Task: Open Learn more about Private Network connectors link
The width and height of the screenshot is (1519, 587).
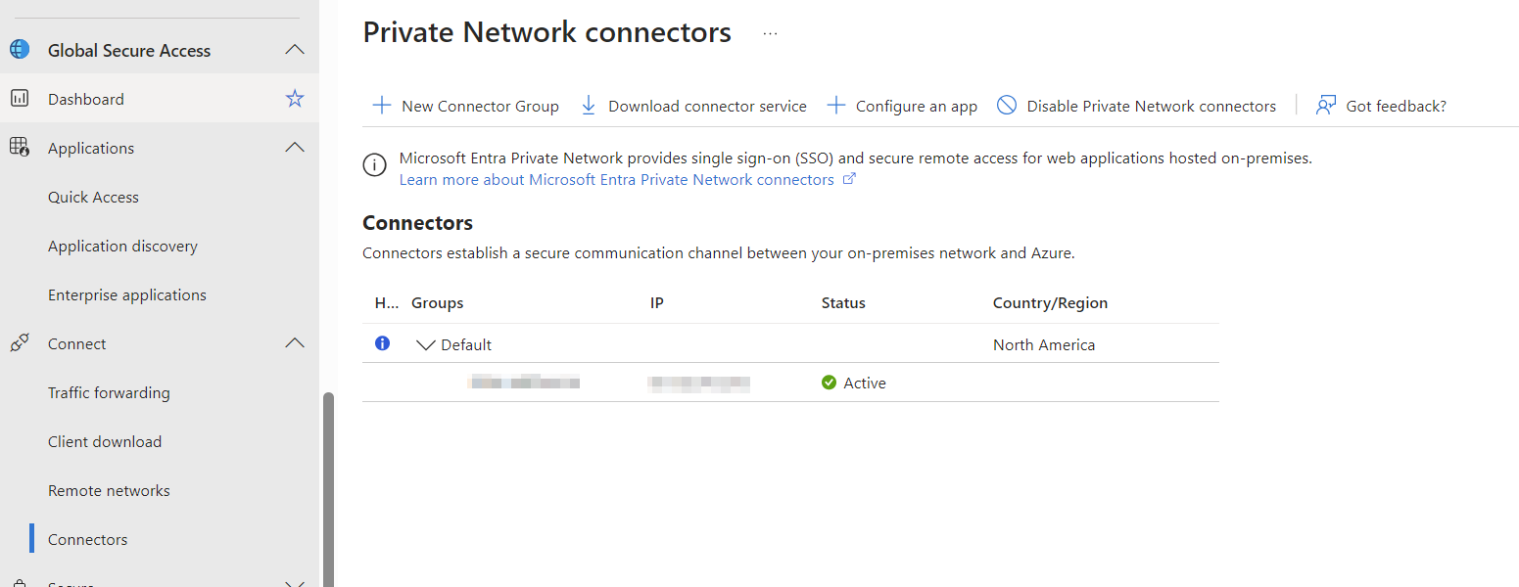Action: coord(617,179)
